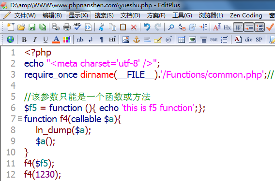Open the 搜索(S) menu
Viewport: 275px width, 181px height.
tap(104, 15)
